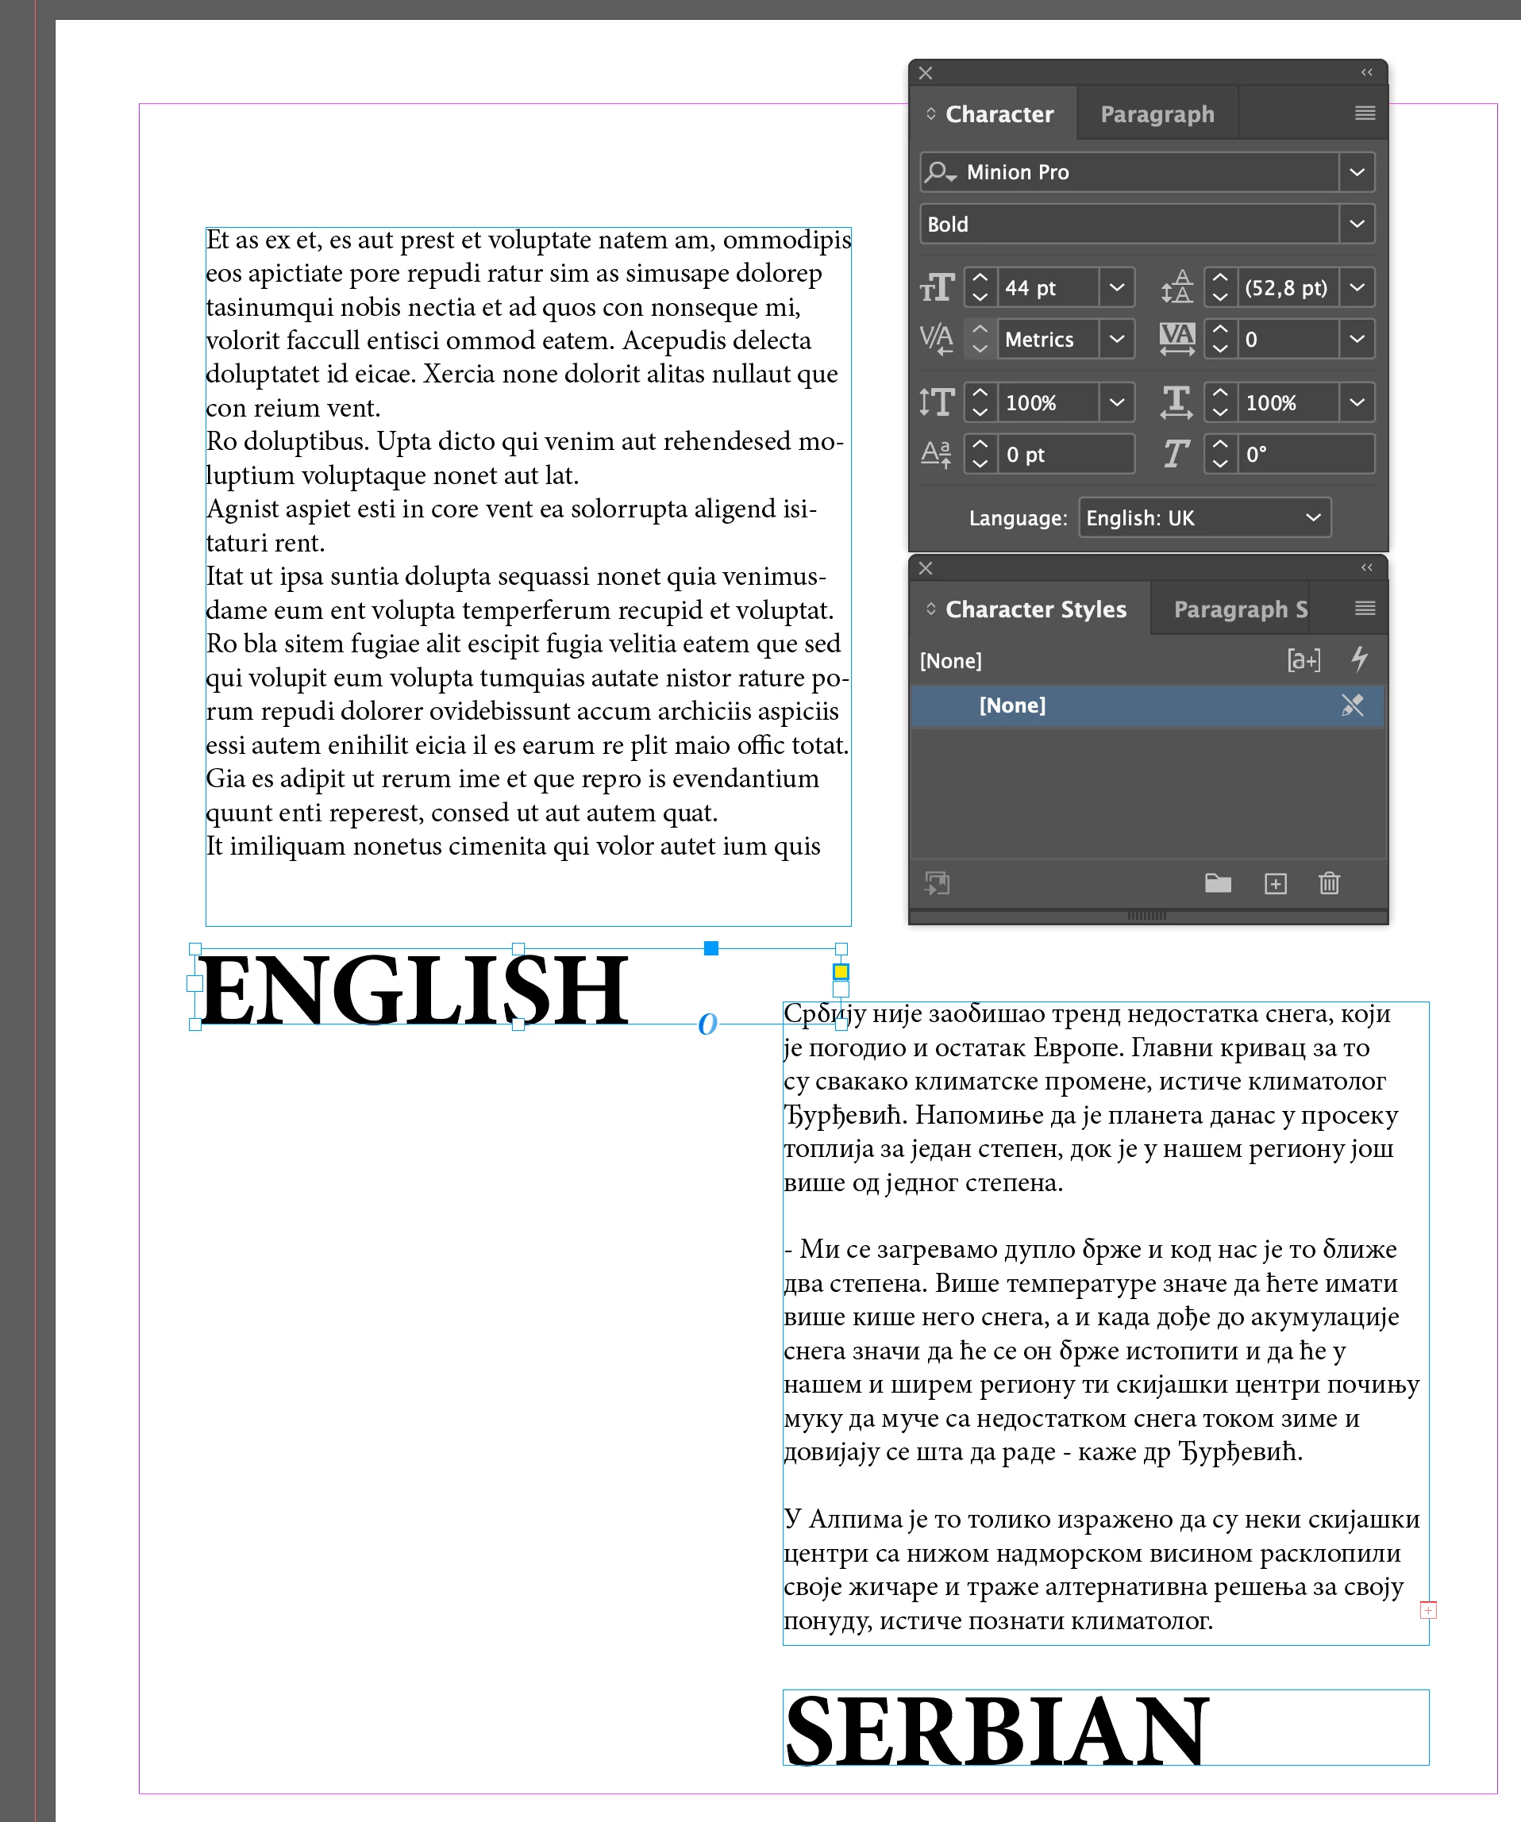Click the 0 pt baseline shift field
Screen dimensions: 1521x1822
1065,454
